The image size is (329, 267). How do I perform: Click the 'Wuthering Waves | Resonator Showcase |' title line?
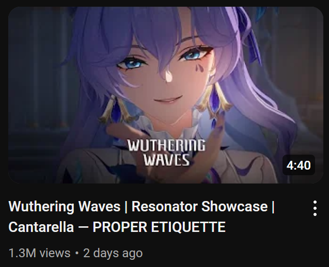pyautogui.click(x=142, y=207)
